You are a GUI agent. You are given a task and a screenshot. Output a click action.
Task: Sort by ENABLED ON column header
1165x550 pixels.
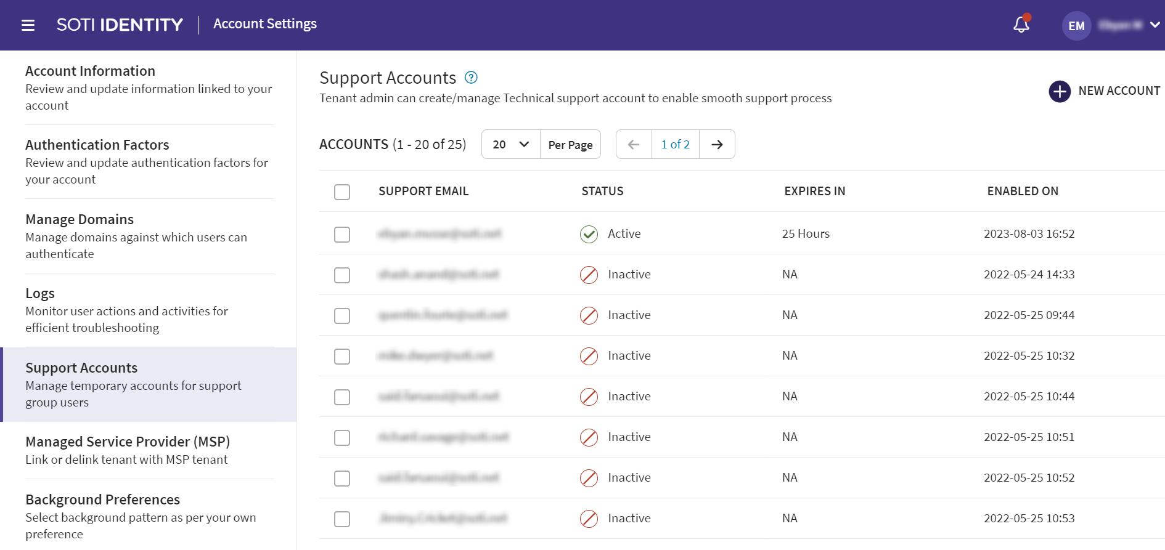(1023, 191)
